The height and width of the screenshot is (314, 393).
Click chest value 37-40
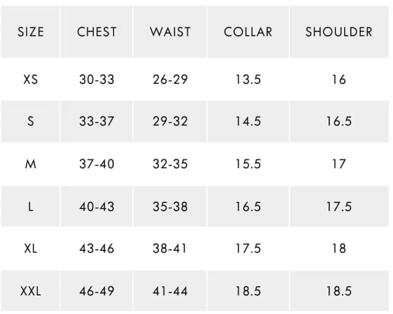(97, 164)
